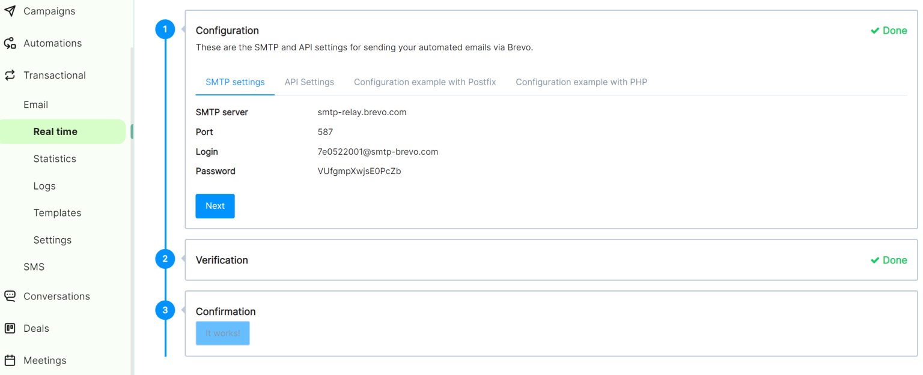Open the Meetings calendar icon
This screenshot has height=375, width=923.
[x=10, y=360]
